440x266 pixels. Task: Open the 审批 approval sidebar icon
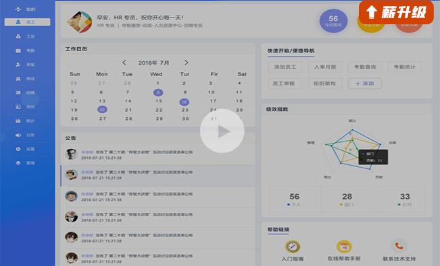18,65
